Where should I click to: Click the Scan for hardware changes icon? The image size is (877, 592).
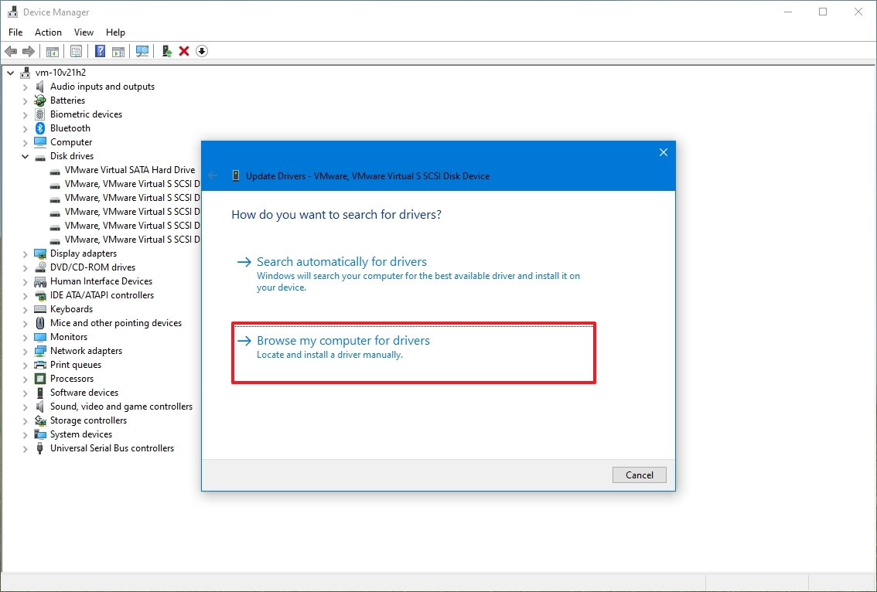point(142,51)
